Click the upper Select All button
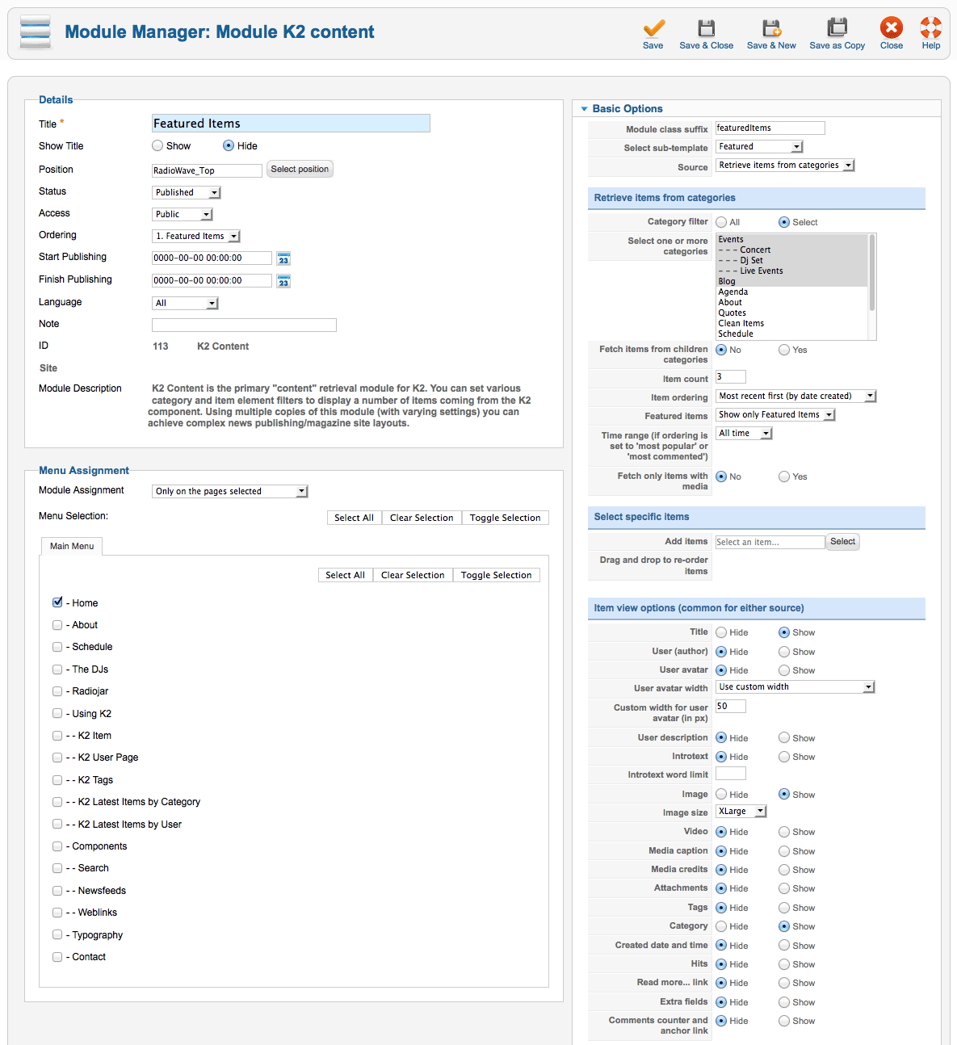The height and width of the screenshot is (1045, 957). tap(354, 518)
